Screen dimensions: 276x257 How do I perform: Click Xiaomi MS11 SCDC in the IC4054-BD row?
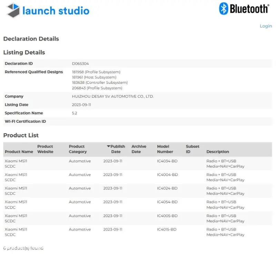16,205
